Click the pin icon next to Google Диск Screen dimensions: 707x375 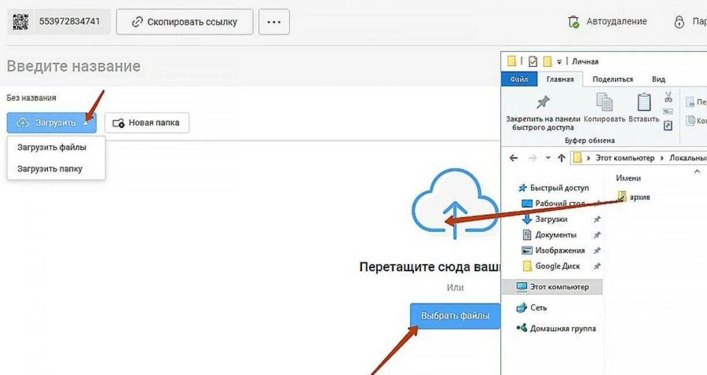597,266
